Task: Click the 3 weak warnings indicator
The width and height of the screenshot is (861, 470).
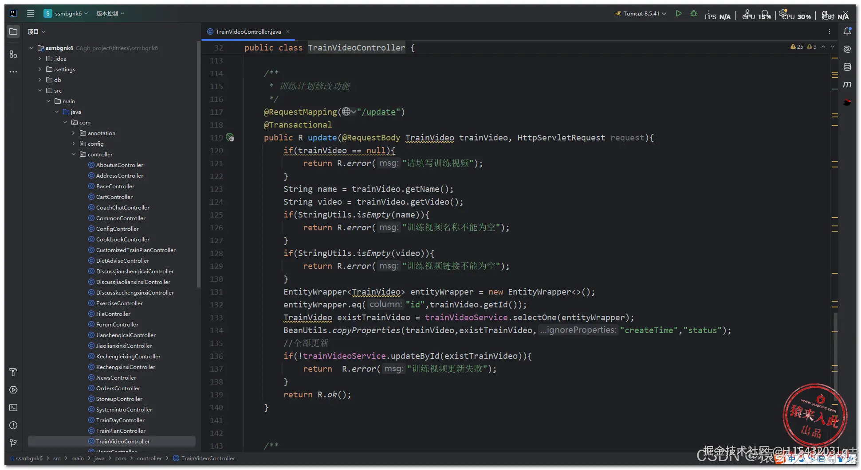Action: coord(812,47)
